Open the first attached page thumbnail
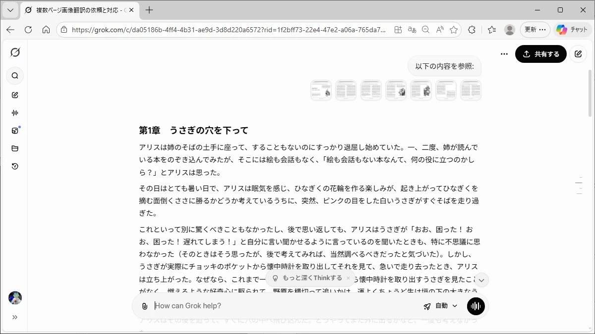This screenshot has width=595, height=334. tap(321, 91)
